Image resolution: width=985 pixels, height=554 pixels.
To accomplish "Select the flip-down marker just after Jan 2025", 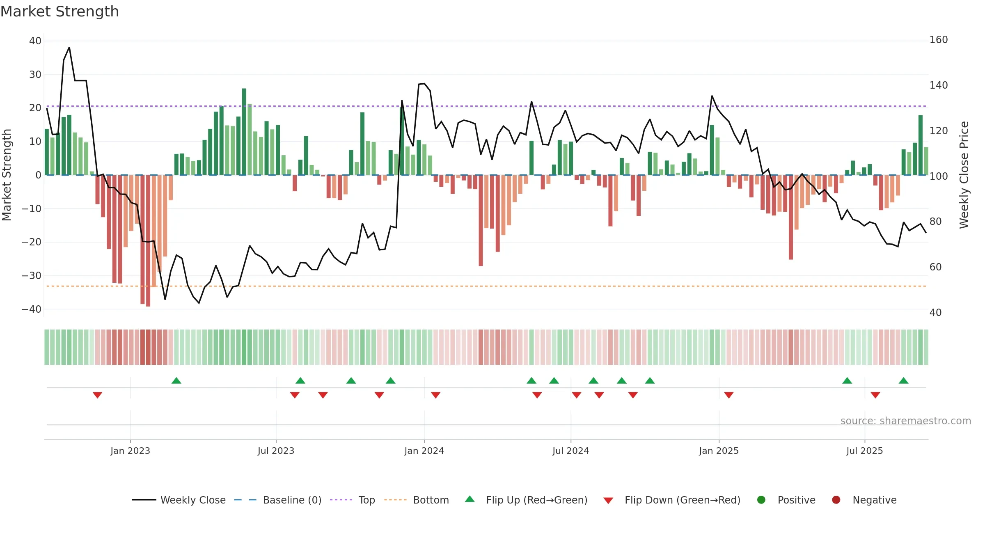I will pyautogui.click(x=729, y=395).
